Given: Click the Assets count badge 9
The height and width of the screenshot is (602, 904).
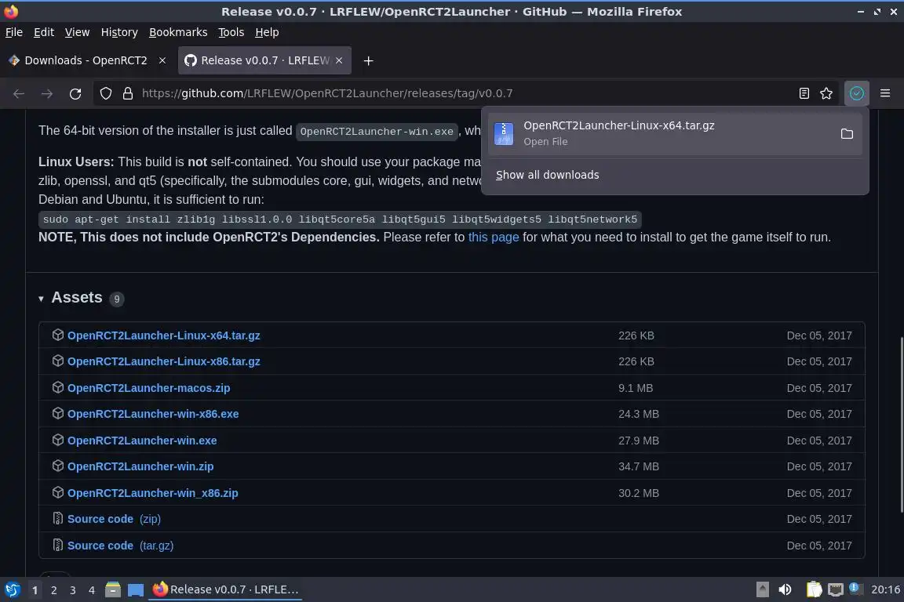Looking at the screenshot, I should 116,299.
